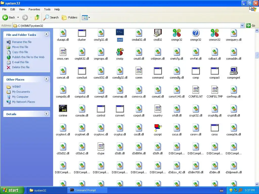Select the ctype file icon

(x=101, y=147)
